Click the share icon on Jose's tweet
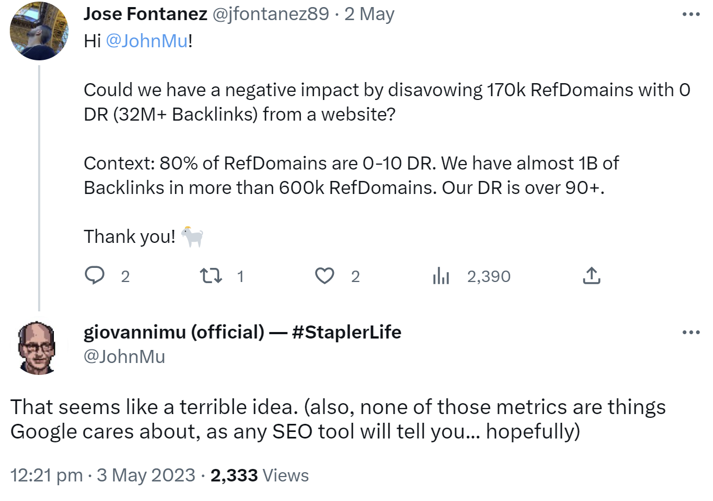The height and width of the screenshot is (501, 713). click(x=591, y=277)
